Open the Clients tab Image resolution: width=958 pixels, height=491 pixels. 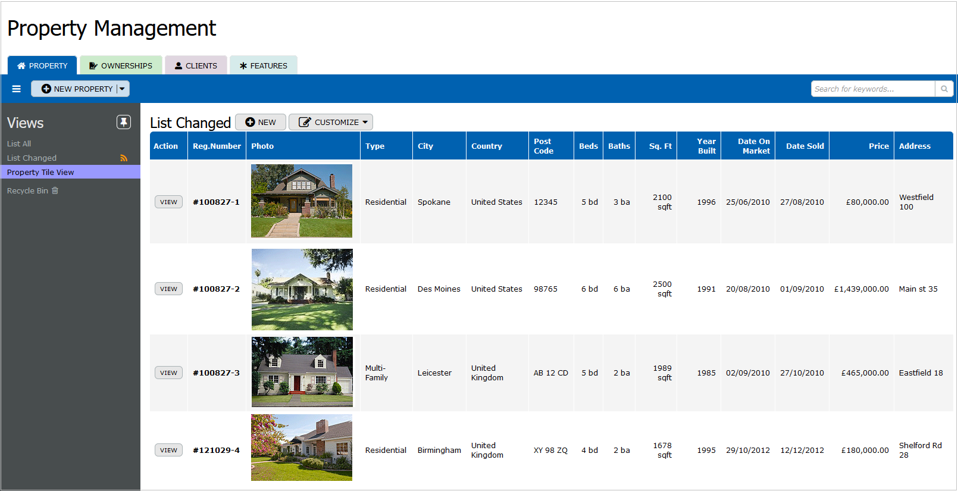[196, 65]
